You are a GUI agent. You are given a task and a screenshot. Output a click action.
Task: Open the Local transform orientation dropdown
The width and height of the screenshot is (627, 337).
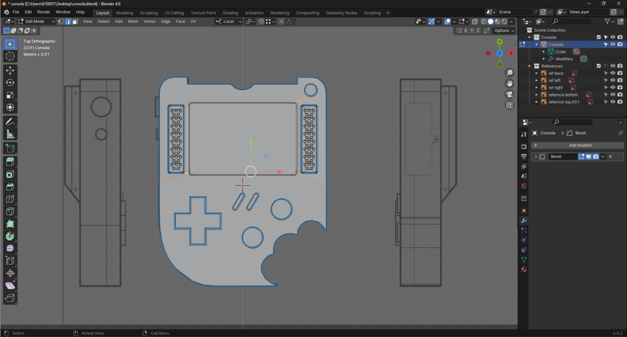[229, 22]
